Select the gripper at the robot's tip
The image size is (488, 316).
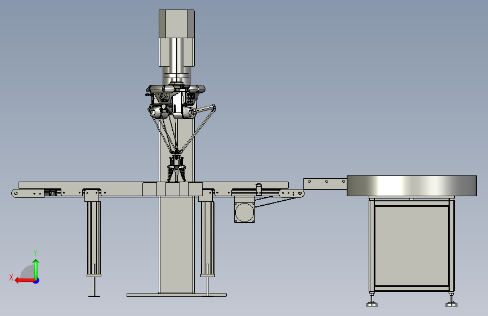177,169
